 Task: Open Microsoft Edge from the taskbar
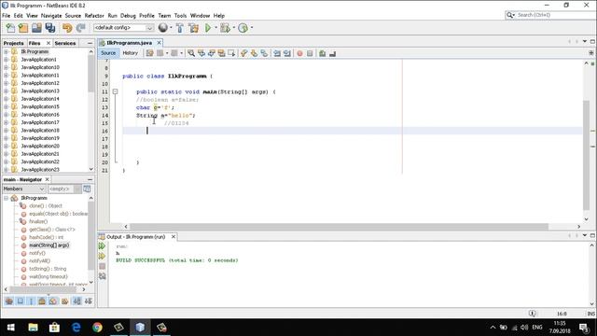pos(76,328)
